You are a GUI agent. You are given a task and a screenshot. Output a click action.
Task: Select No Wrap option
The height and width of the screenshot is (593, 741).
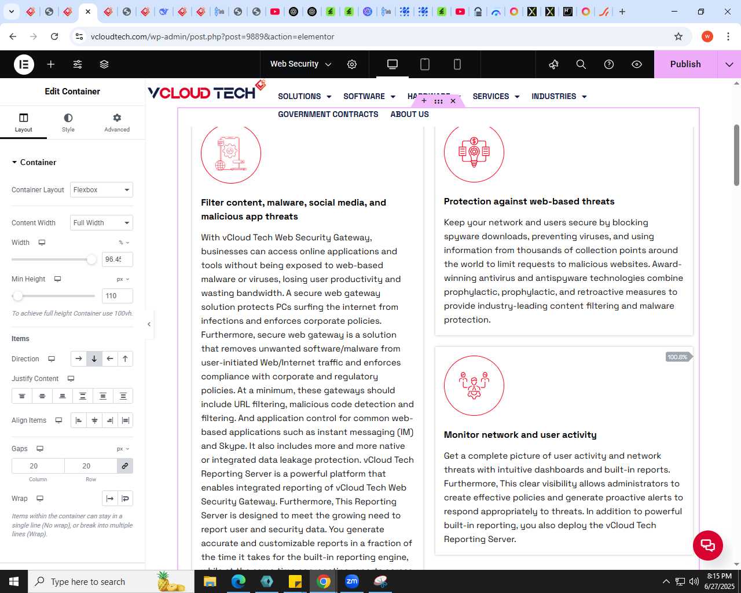pos(110,499)
